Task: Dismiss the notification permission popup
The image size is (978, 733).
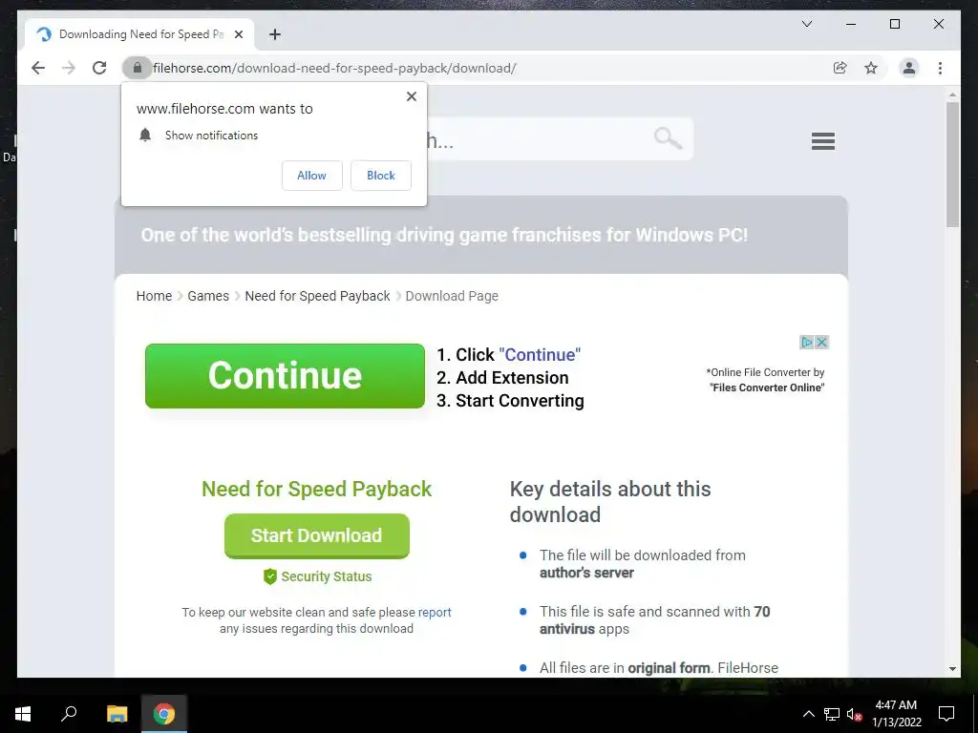Action: tap(411, 96)
